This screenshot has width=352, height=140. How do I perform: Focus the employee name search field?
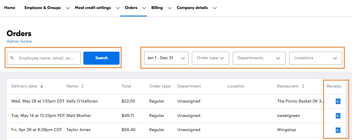point(48,58)
